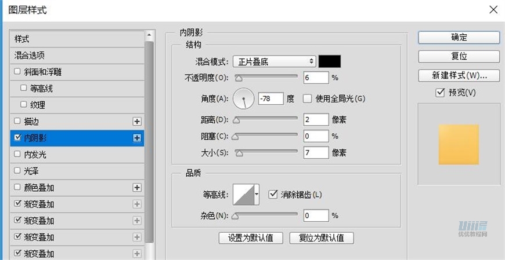Click the 距离 slider handle
Viewport: 505px width, 260px height.
[x=236, y=120]
